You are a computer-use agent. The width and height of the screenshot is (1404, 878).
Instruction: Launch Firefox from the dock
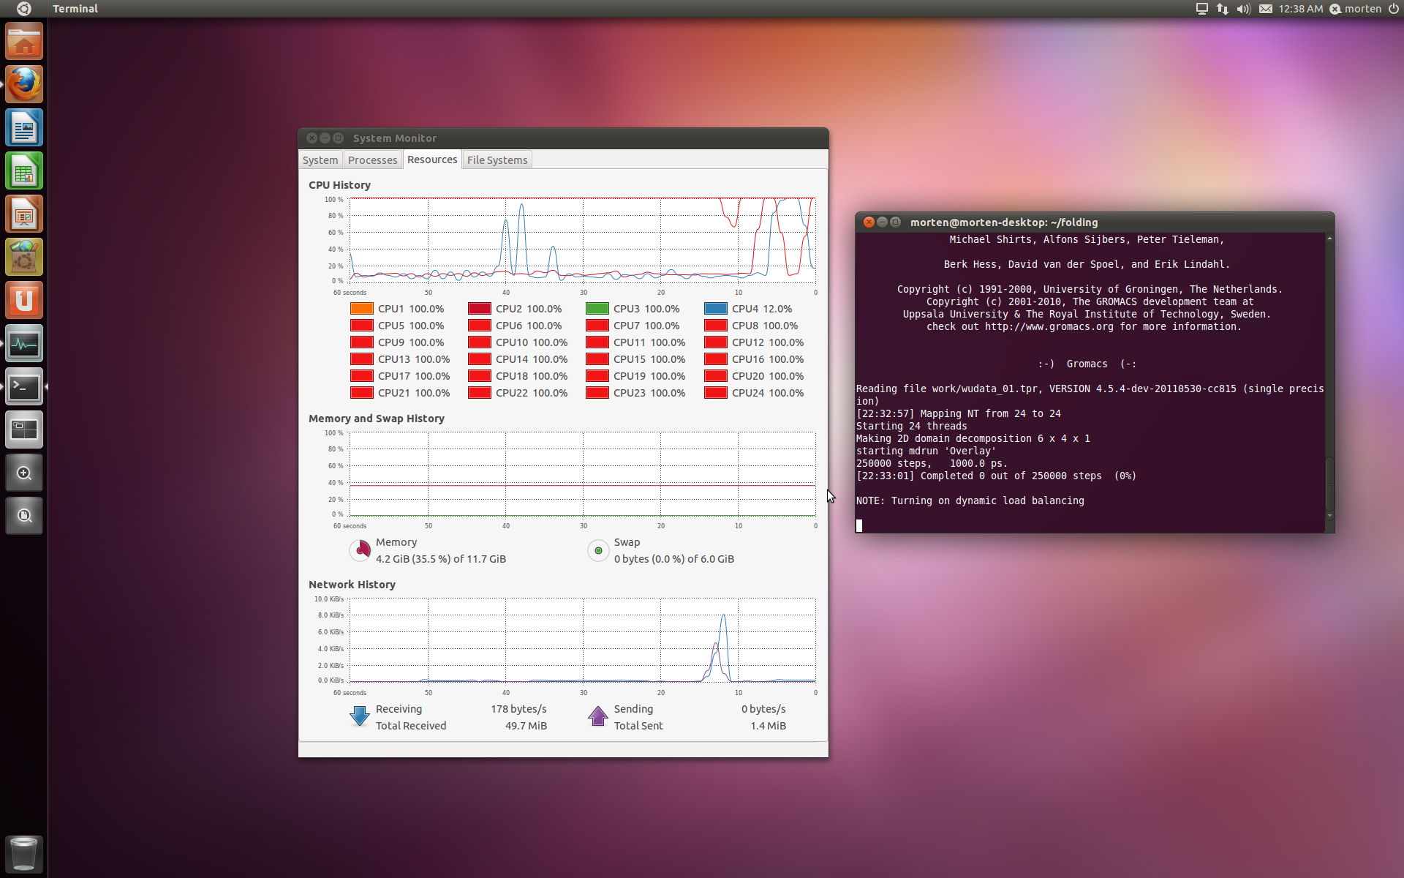click(24, 85)
